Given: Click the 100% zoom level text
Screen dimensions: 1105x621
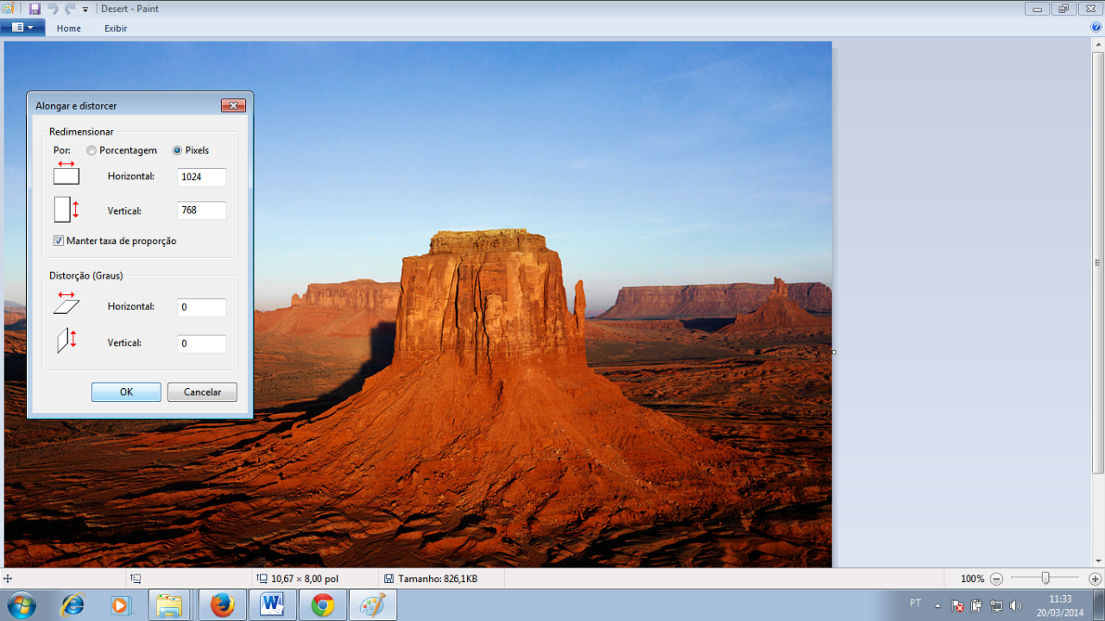Looking at the screenshot, I should tap(972, 579).
